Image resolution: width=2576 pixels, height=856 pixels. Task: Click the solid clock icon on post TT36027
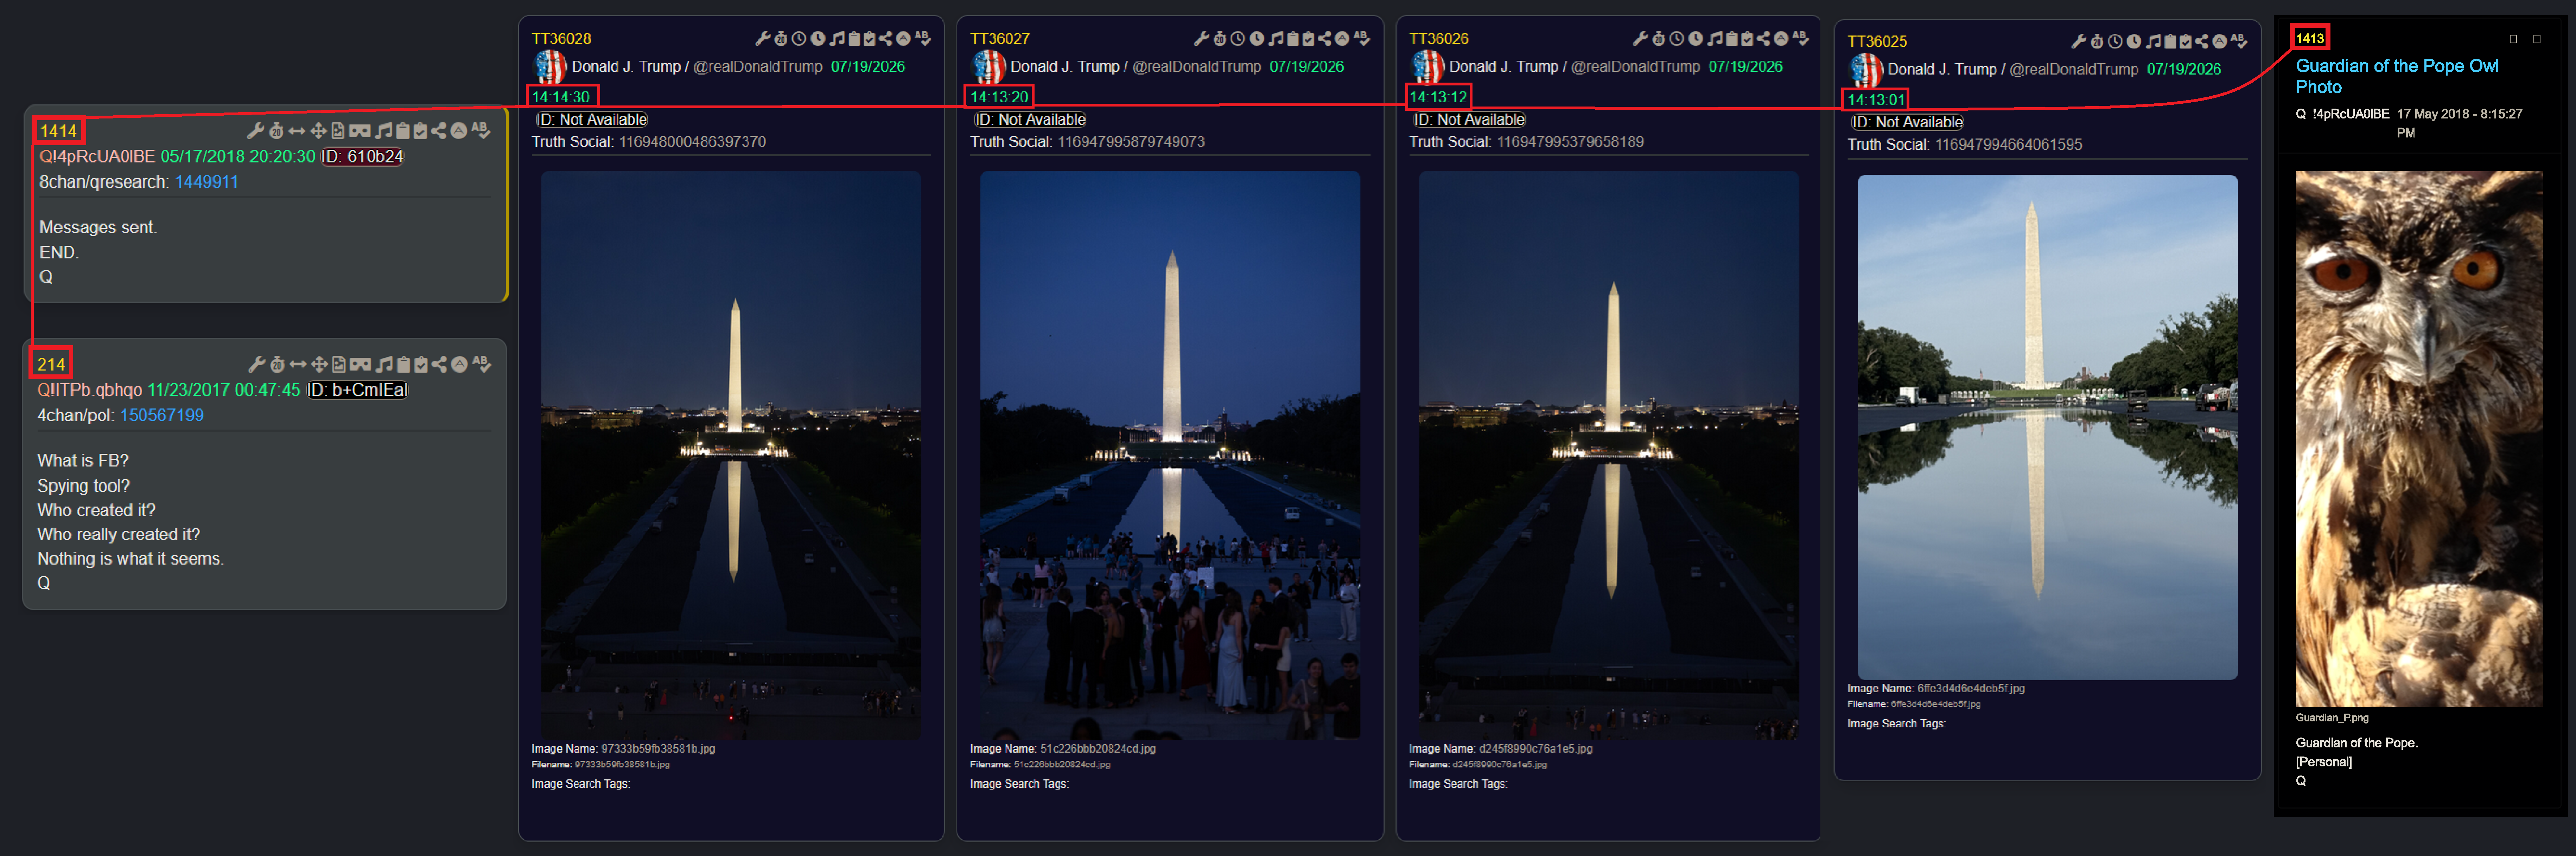tap(1257, 39)
